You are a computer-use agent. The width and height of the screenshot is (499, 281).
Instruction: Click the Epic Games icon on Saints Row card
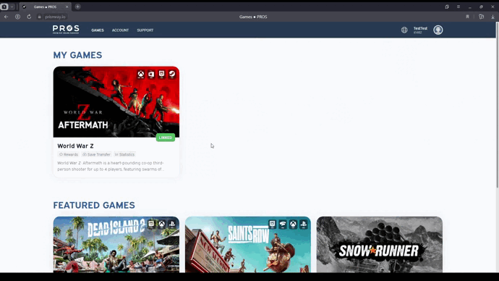click(272, 225)
